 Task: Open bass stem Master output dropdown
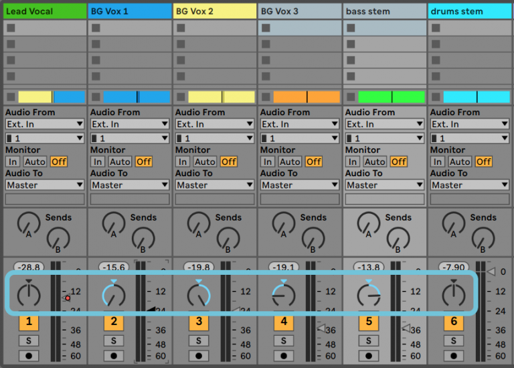point(385,185)
